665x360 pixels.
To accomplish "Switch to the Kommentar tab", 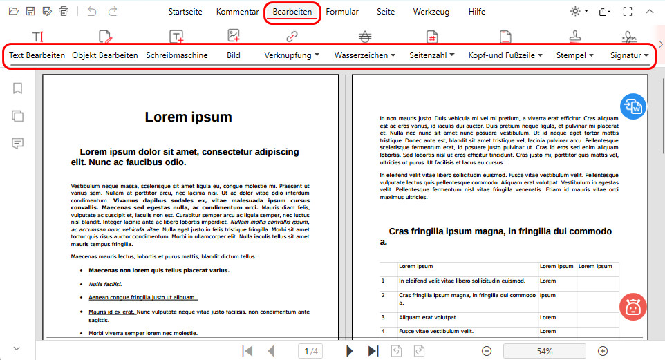I will coord(237,12).
